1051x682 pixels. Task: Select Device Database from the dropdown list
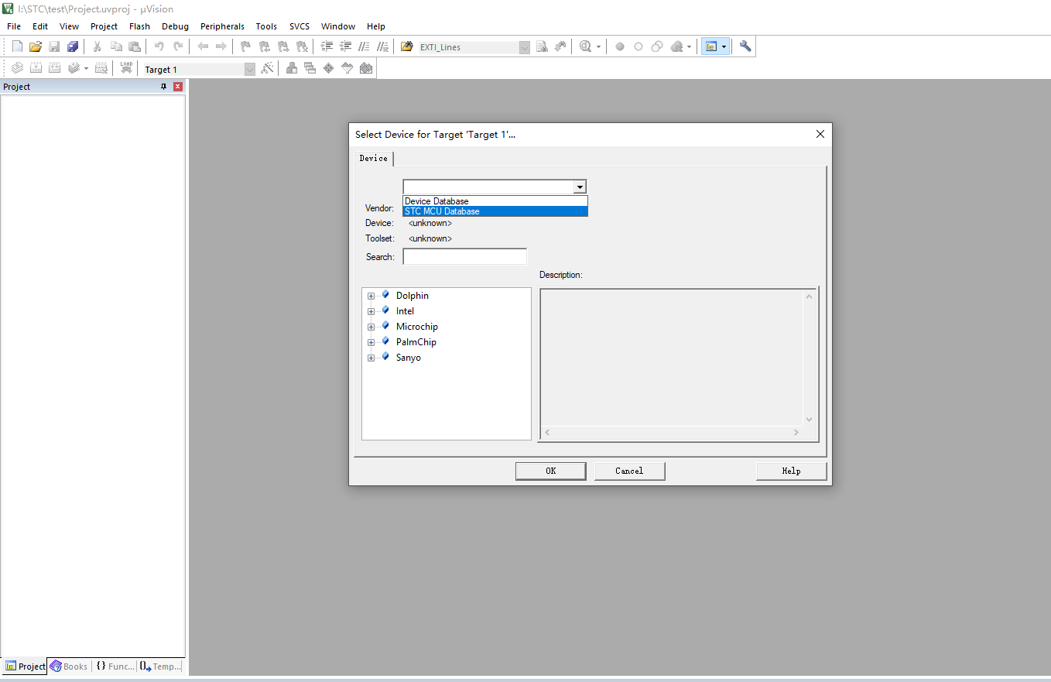click(x=495, y=201)
